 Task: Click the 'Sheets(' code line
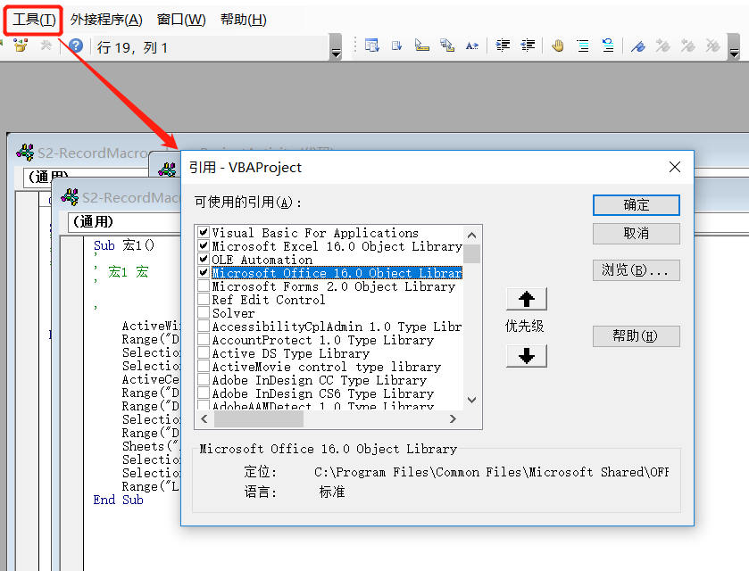click(151, 446)
